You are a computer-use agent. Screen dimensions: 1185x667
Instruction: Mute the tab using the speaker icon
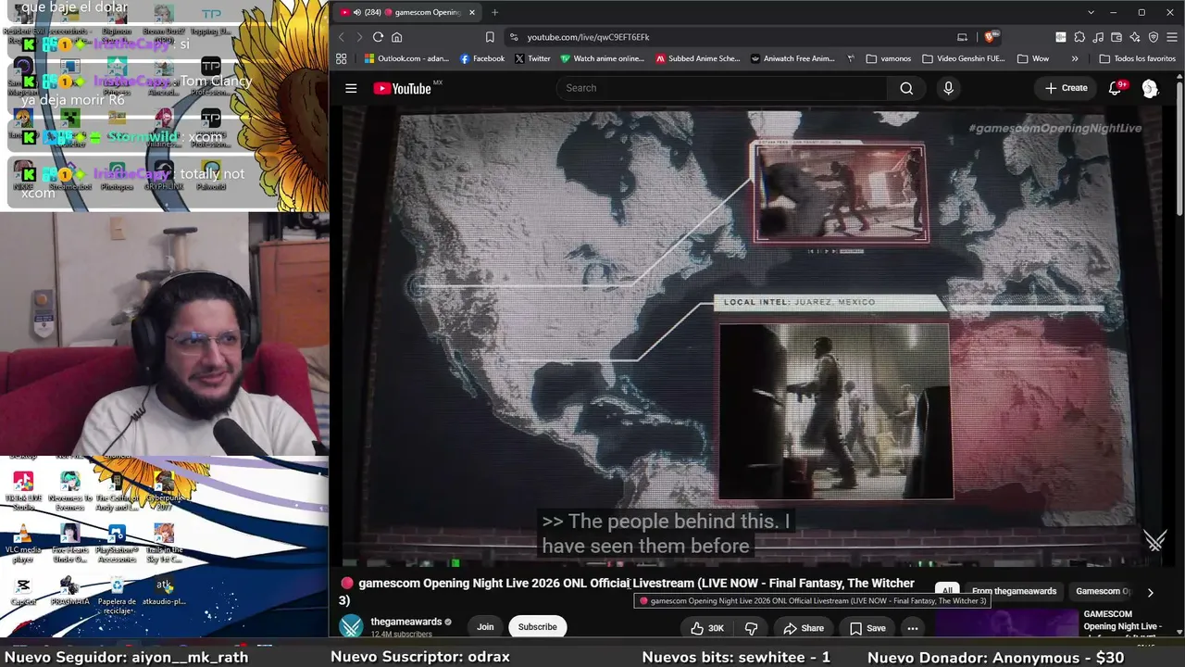tap(356, 12)
